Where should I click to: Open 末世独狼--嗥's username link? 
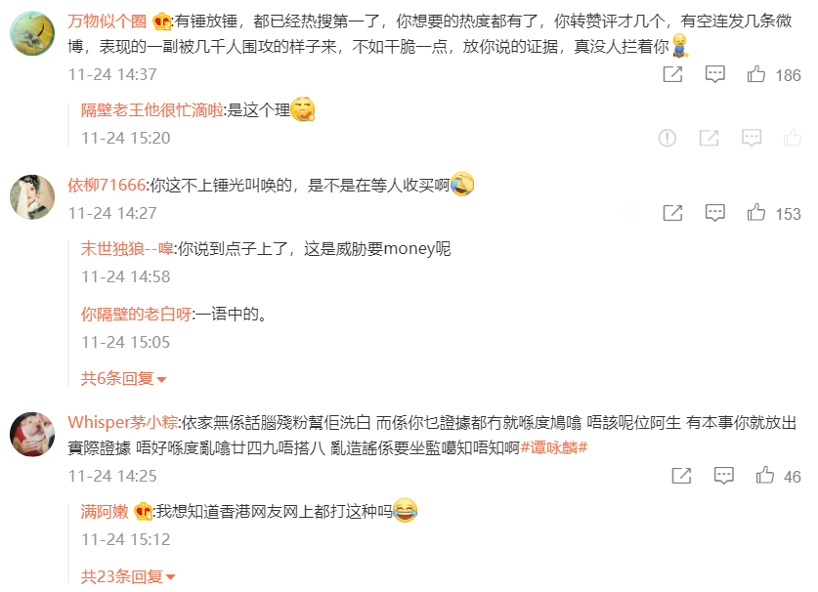[x=127, y=249]
